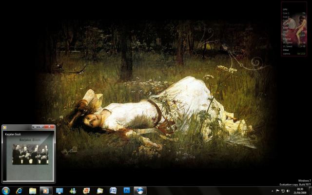Close the Media Player mini window
312x195 pixels.
point(49,127)
